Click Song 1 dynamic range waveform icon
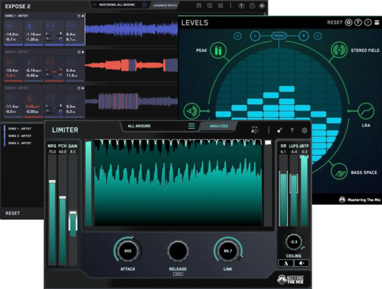The height and width of the screenshot is (289, 382). click(x=70, y=26)
